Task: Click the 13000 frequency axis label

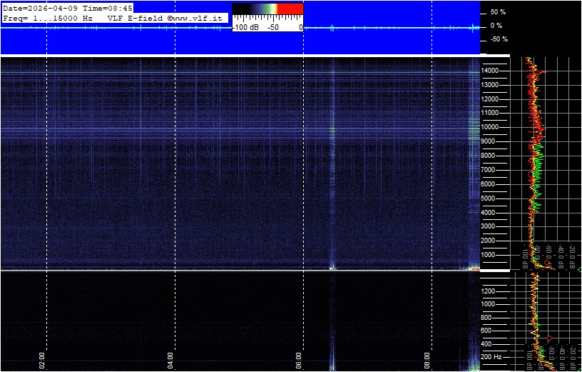Action: point(490,85)
